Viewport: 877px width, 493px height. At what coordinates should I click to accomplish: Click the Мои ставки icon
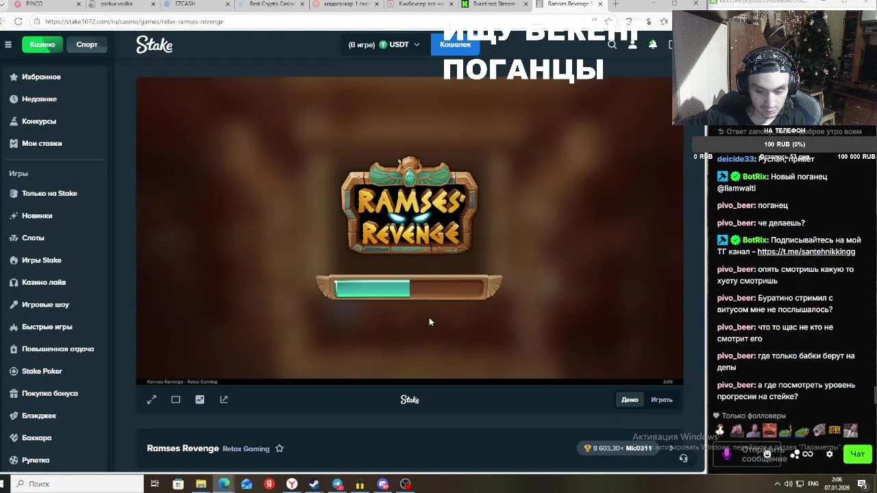coord(14,143)
